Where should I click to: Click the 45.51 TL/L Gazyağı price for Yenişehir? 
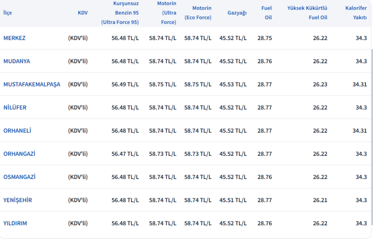[233, 200]
